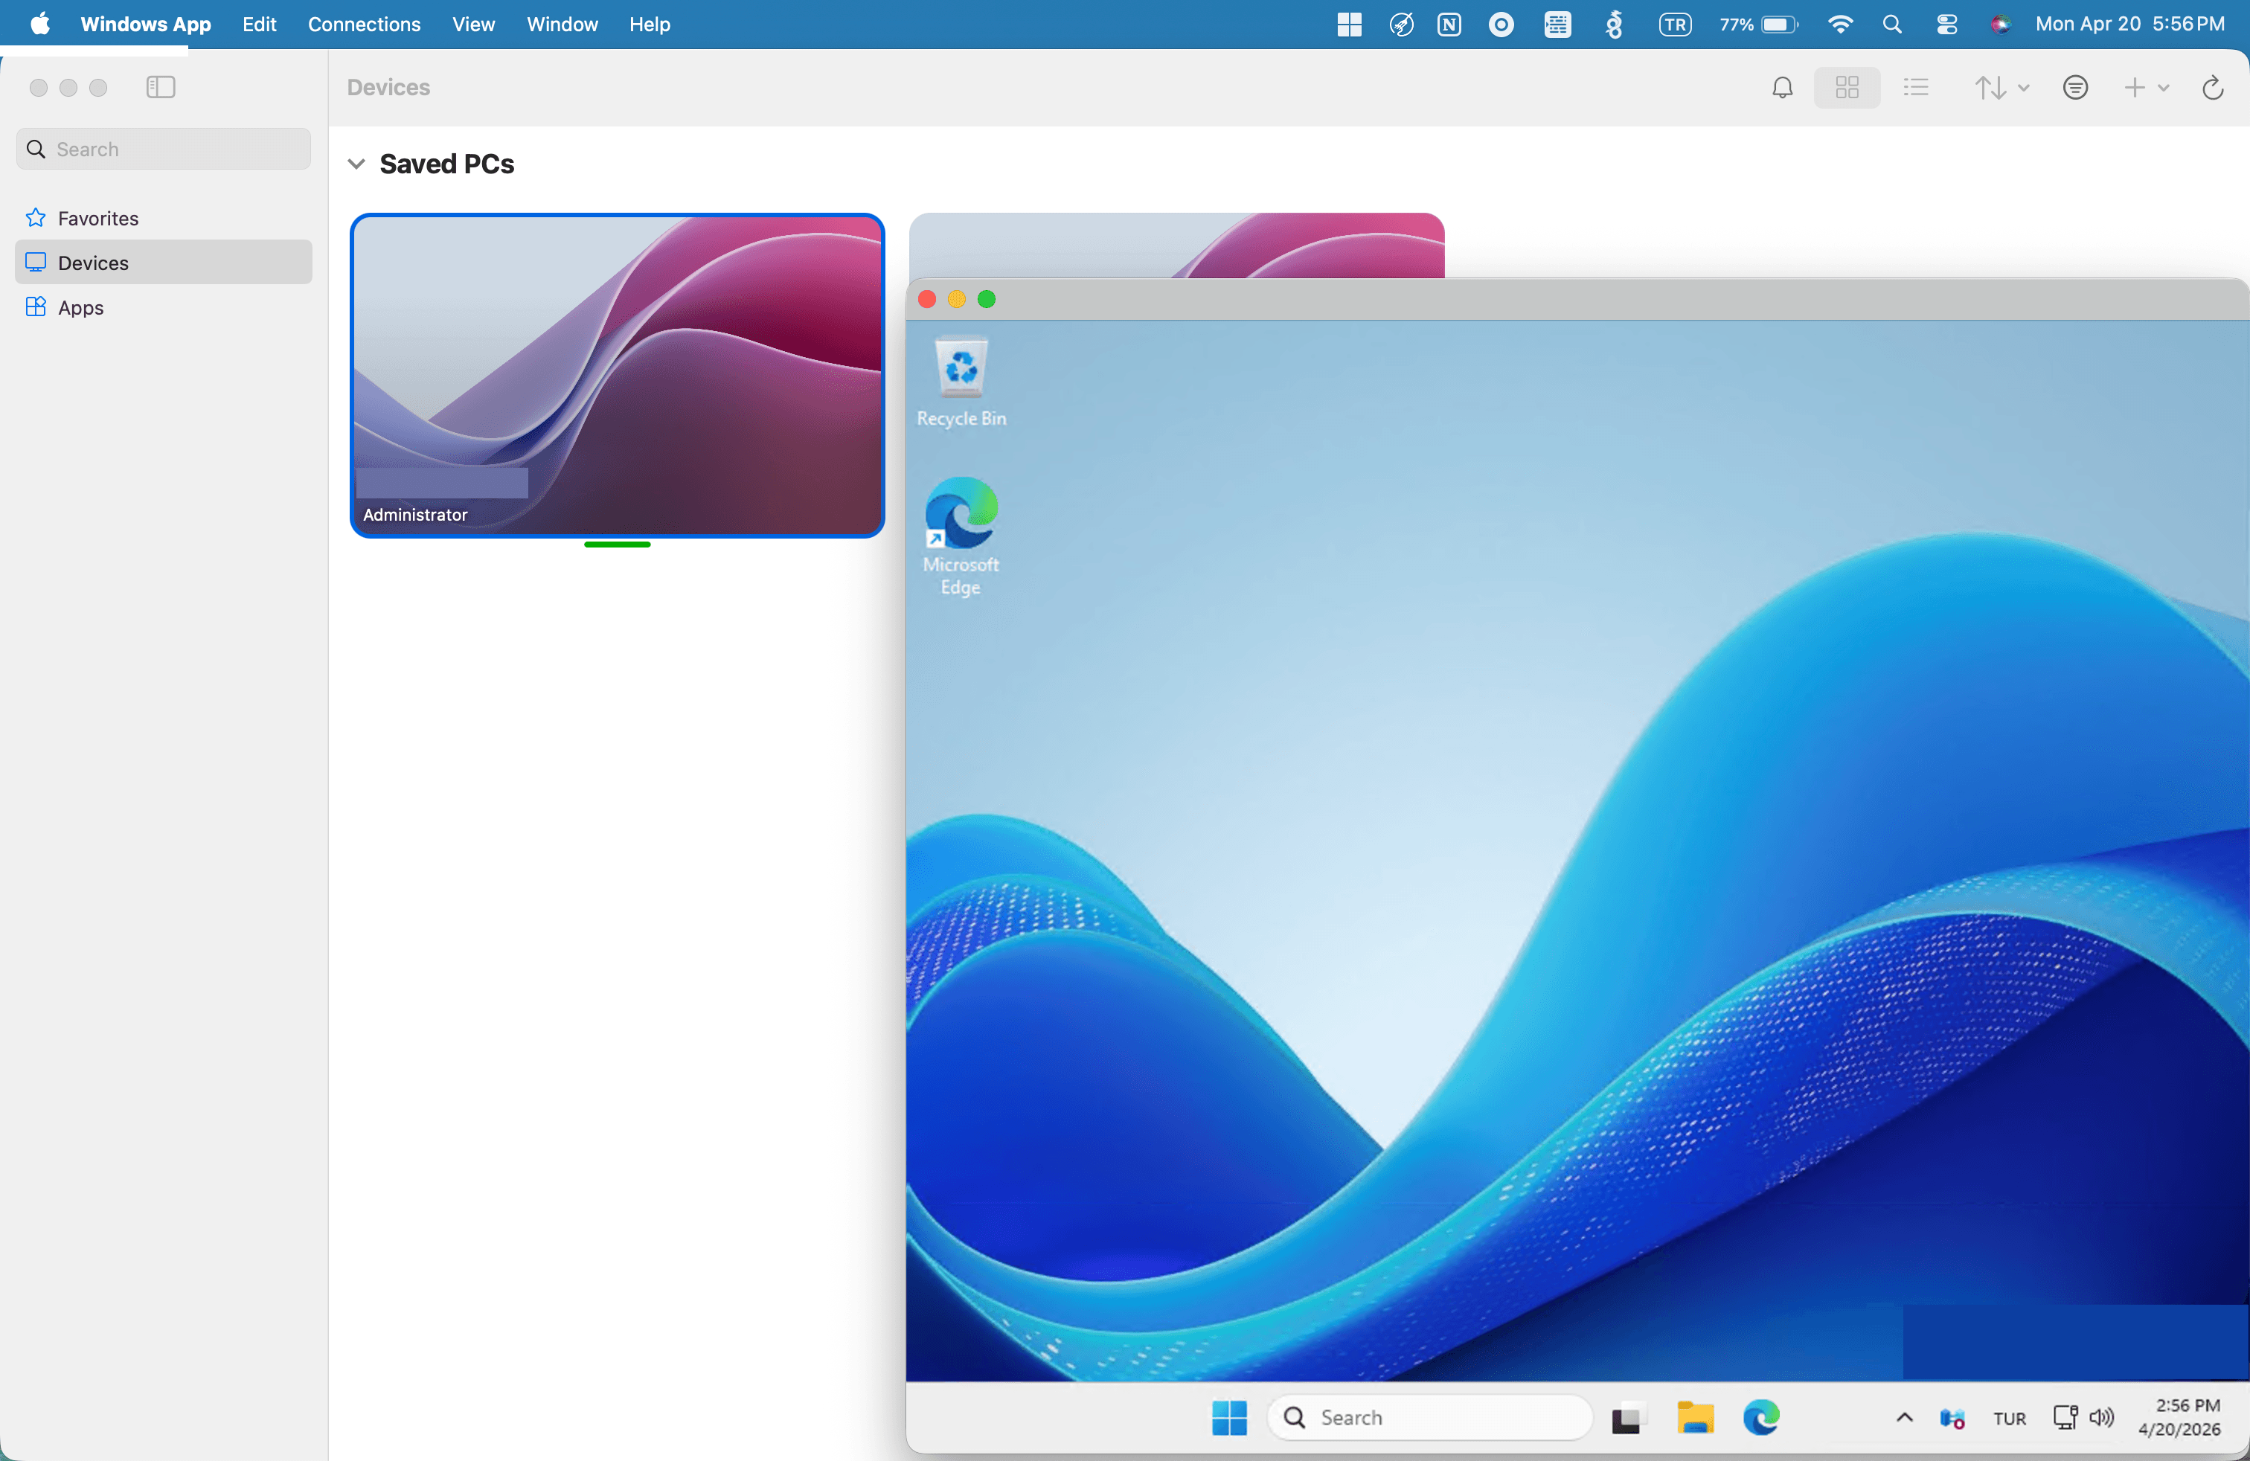This screenshot has height=1461, width=2250.
Task: Switch to grid view layout
Action: [x=1846, y=88]
